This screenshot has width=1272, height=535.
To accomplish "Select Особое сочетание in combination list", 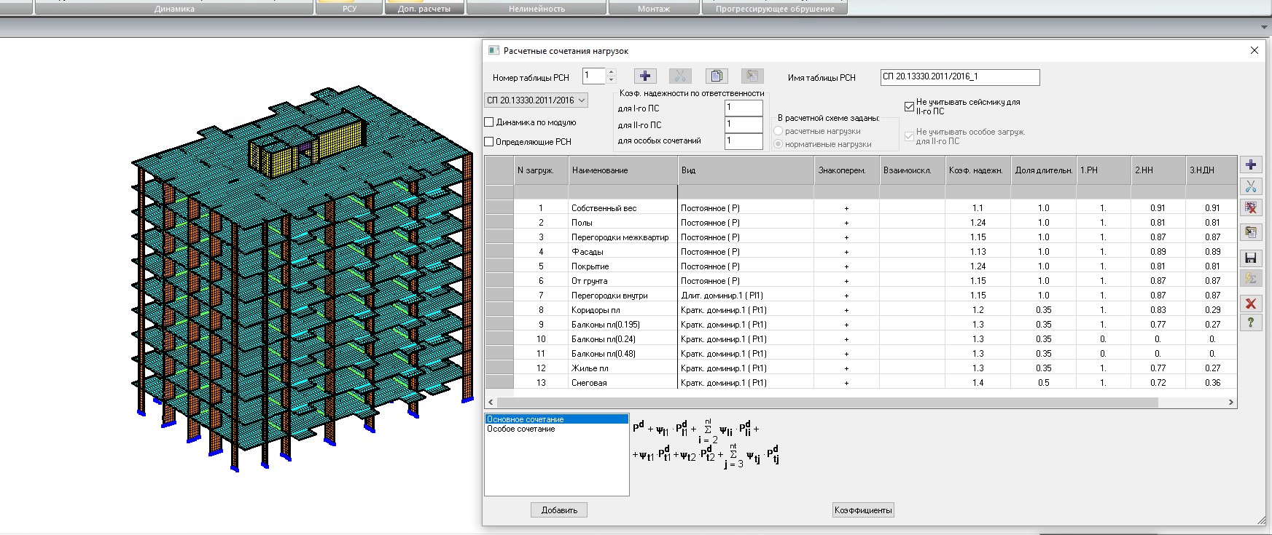I will click(556, 429).
